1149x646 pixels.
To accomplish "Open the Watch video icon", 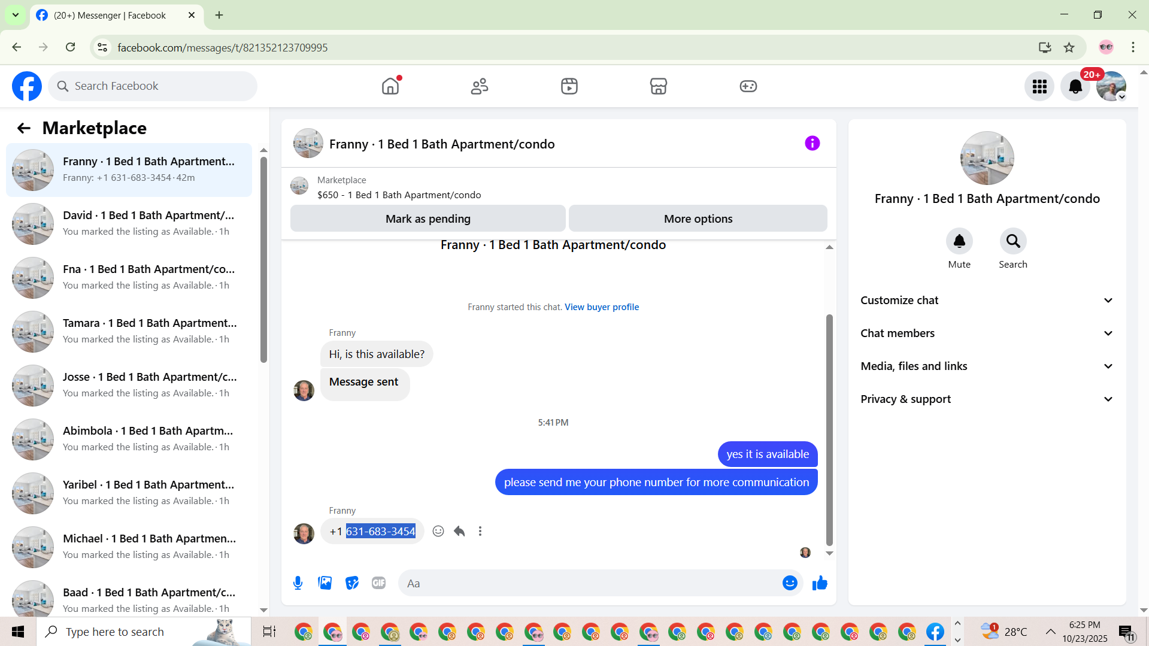I will (x=569, y=86).
